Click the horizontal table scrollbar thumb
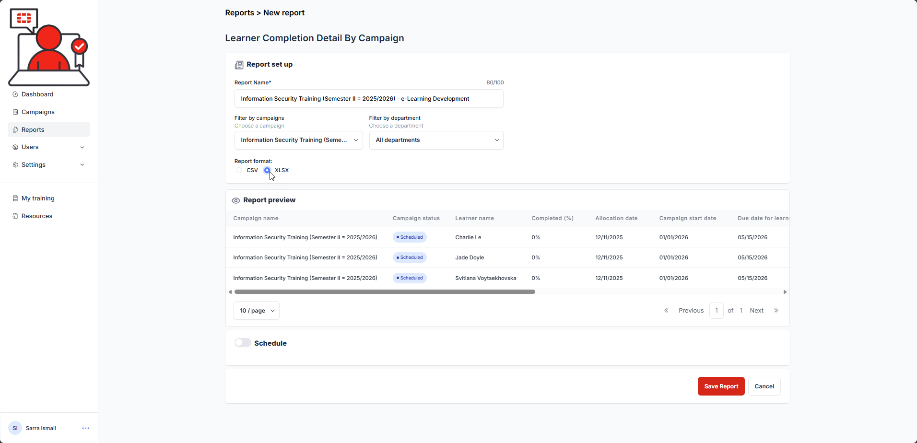917x443 pixels. coord(385,292)
